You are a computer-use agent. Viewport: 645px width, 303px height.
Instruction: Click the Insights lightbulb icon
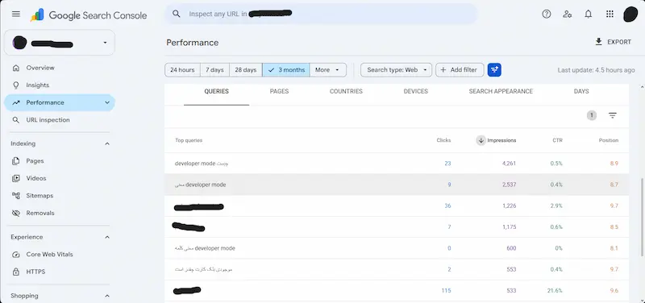[16, 85]
